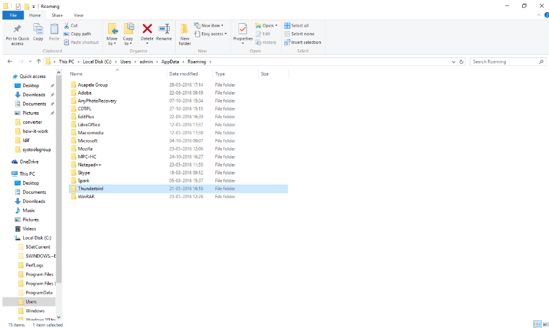The height and width of the screenshot is (328, 549).
Task: Sort by the Type column header
Action: [x=235, y=74]
